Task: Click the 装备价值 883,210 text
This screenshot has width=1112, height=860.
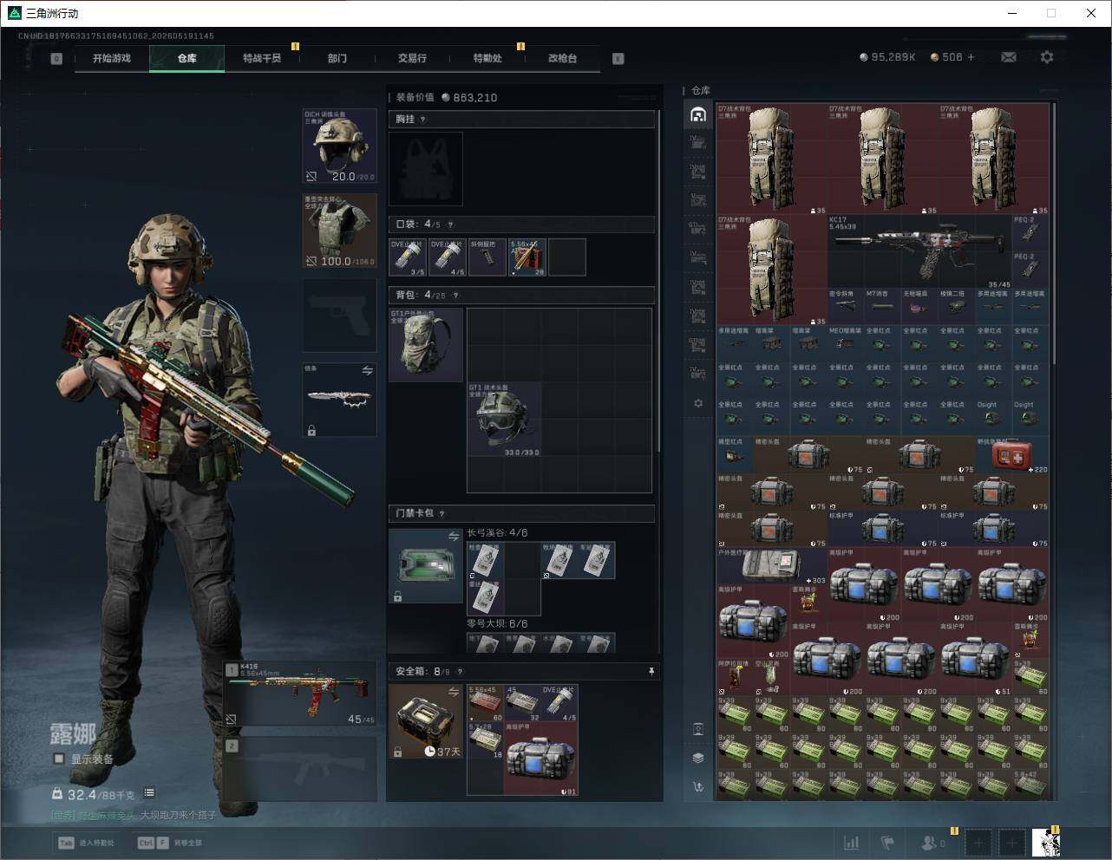Action: click(x=447, y=97)
